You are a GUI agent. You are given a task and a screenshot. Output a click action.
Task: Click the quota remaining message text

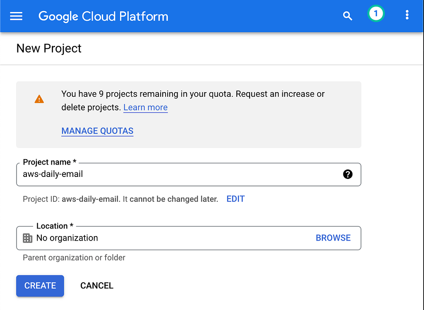coord(193,100)
